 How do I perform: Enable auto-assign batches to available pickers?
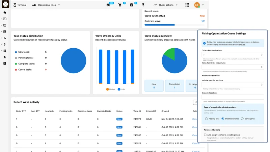click(x=205, y=135)
